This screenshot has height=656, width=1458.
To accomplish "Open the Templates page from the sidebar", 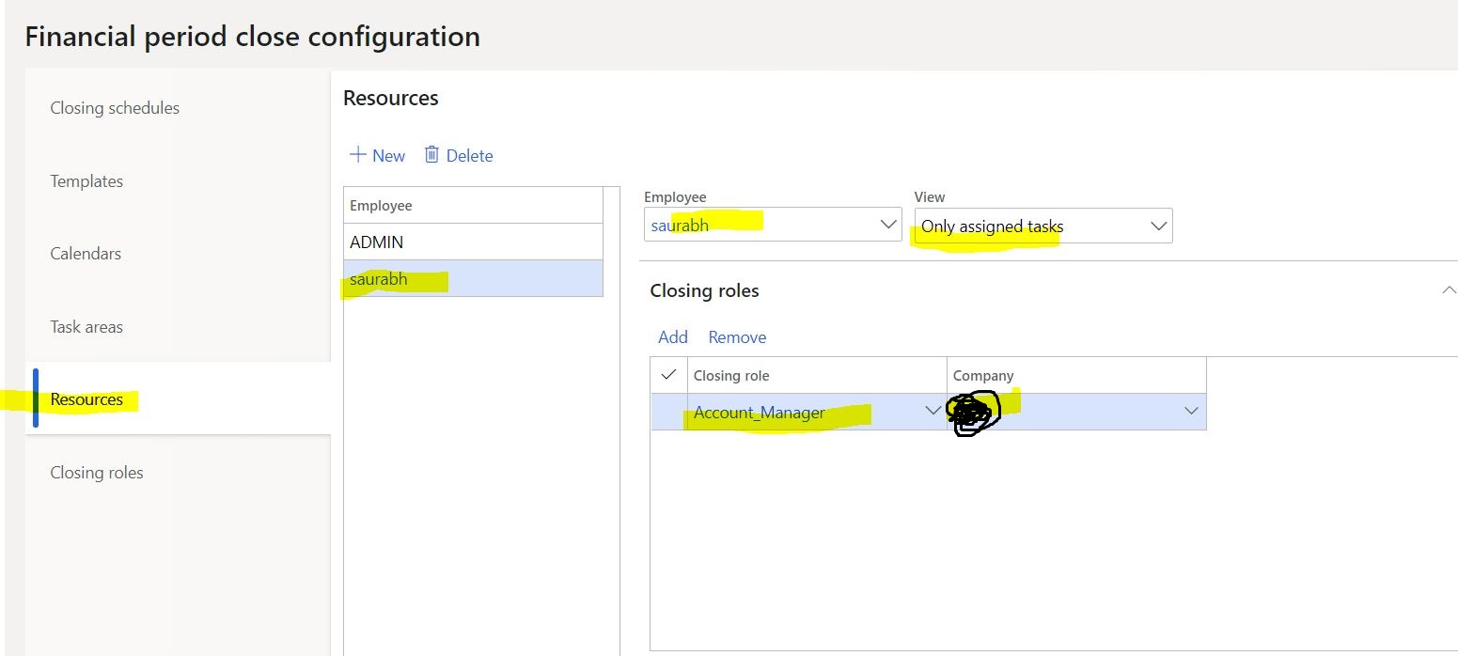I will coord(86,180).
